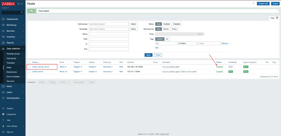Click the None encryption badge for Zabbix server
The image size is (281, 136).
pyautogui.click(x=246, y=72)
